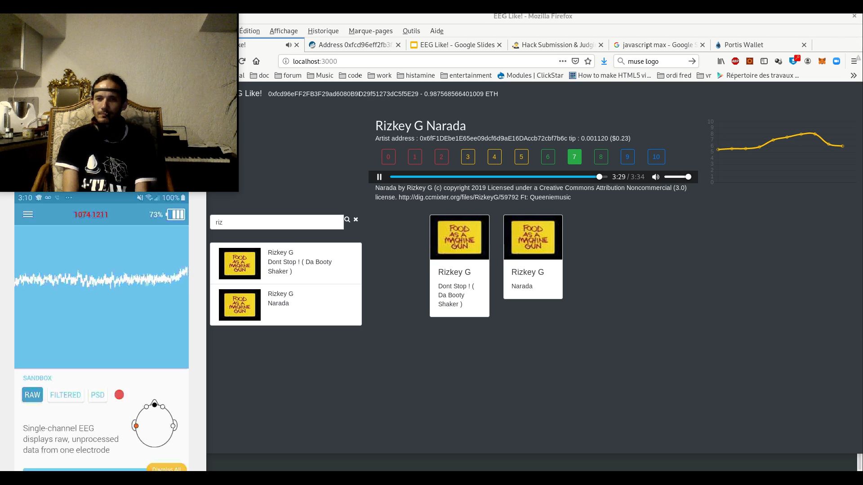The width and height of the screenshot is (863, 485).
Task: Open the 'entertainment' bookmarks folder
Action: (x=466, y=75)
